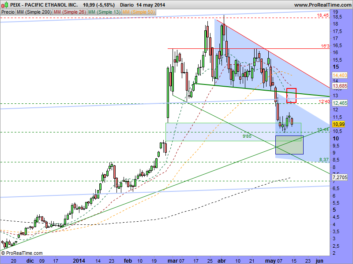
Task: Click the www.ProRealTime.com link at top right
Action: pyautogui.click(x=323, y=5)
